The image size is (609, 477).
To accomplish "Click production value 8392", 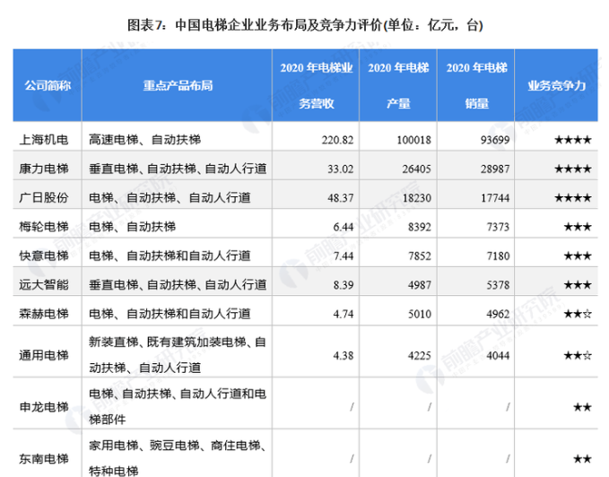I will click(420, 227).
